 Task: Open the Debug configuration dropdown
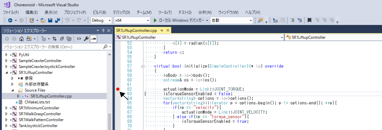(x=101, y=21)
